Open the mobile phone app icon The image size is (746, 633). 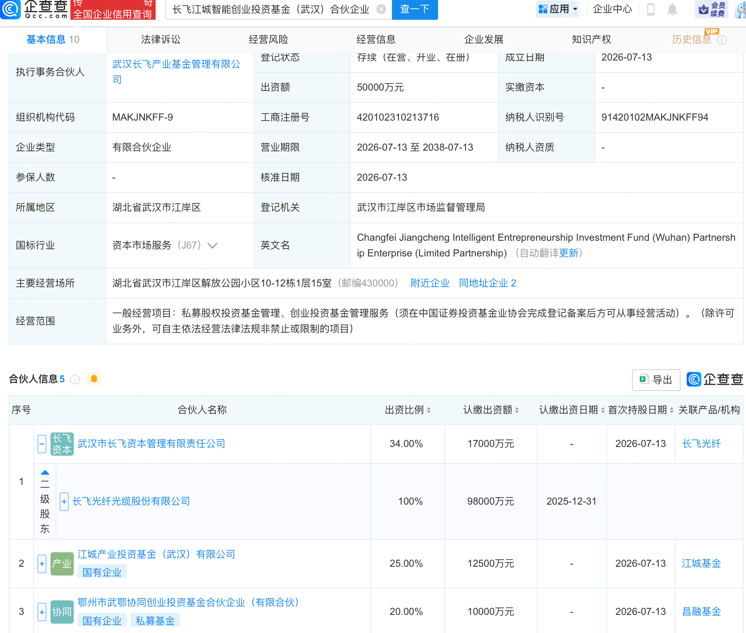pos(651,9)
